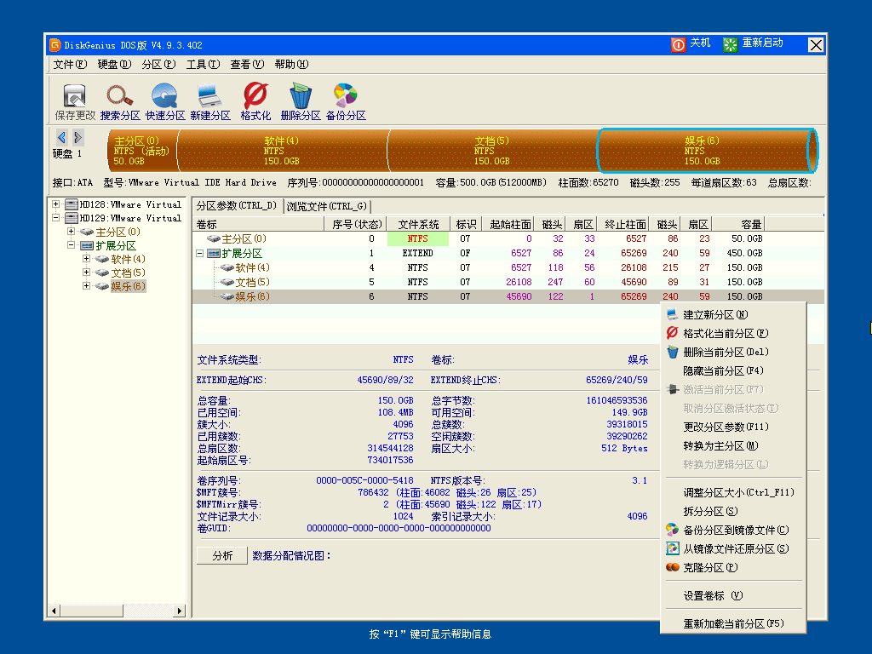
Task: Click the 分析 analyze button
Action: click(x=222, y=555)
